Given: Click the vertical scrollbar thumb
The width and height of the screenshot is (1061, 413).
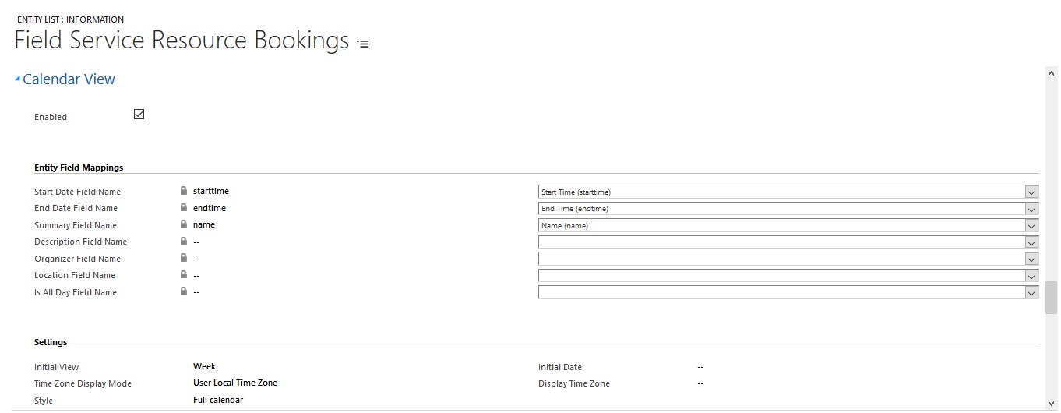Looking at the screenshot, I should (1052, 297).
